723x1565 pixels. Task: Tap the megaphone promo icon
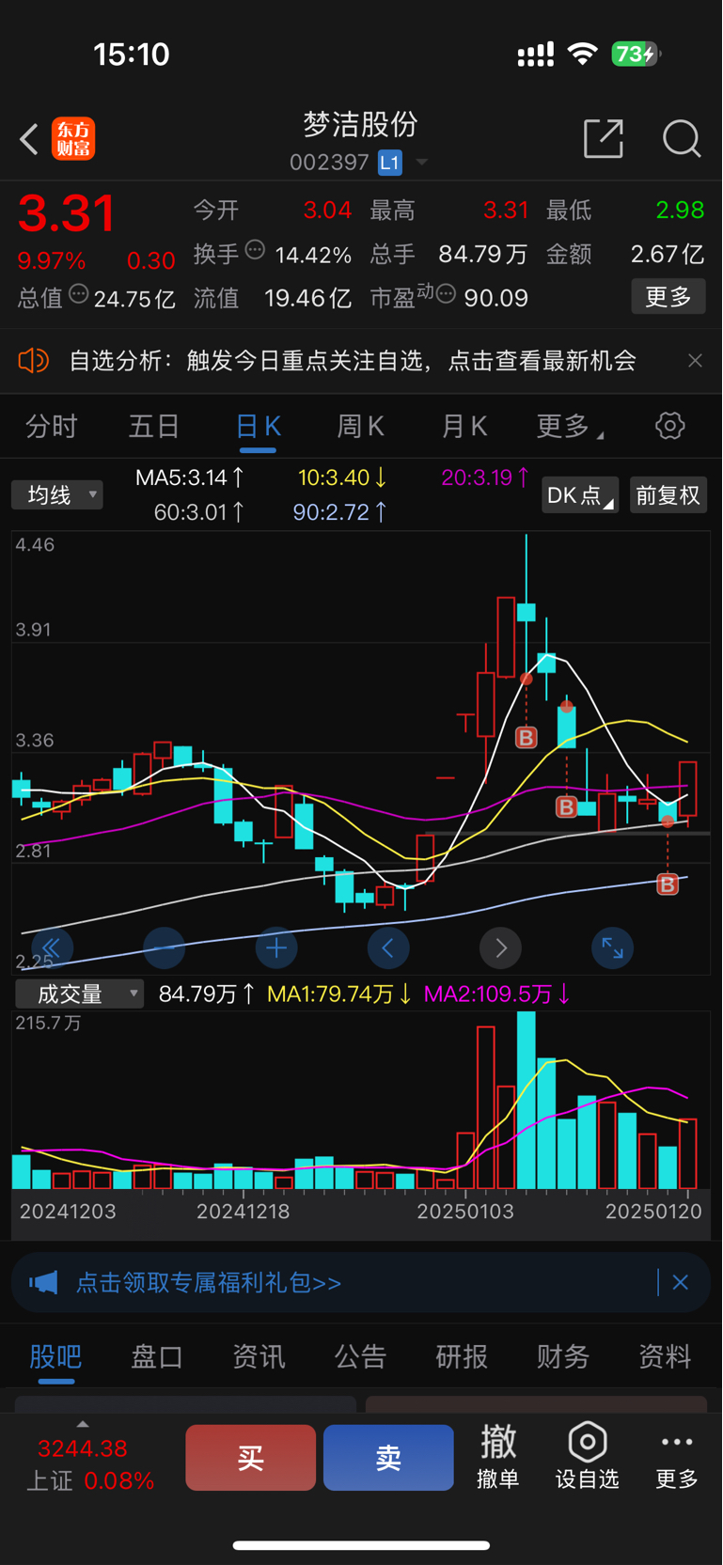click(43, 1282)
